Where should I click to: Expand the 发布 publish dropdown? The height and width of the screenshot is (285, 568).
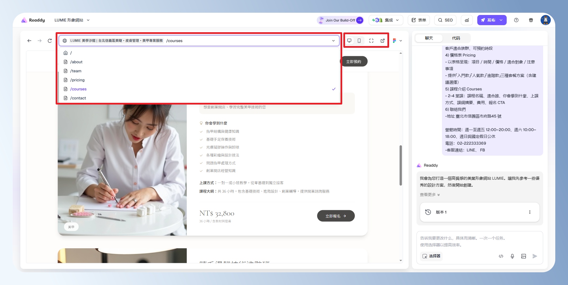(501, 20)
